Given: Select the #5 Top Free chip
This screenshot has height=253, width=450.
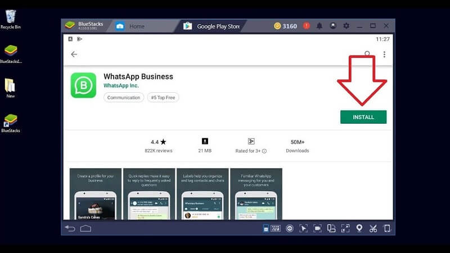Looking at the screenshot, I should click(163, 97).
